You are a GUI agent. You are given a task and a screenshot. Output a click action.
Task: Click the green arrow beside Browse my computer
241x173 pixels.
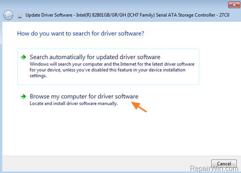(x=24, y=97)
